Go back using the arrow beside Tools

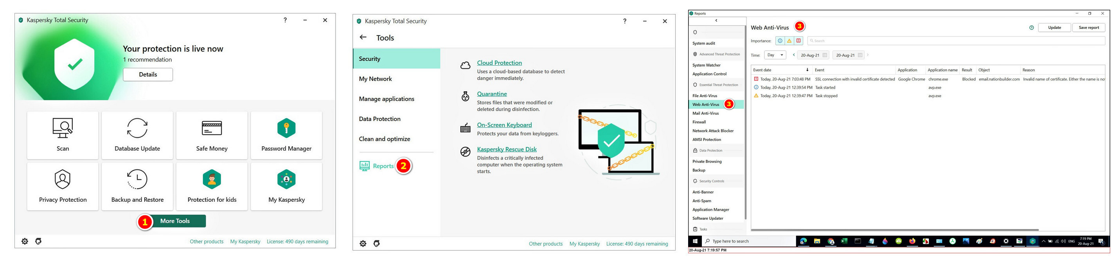click(363, 37)
